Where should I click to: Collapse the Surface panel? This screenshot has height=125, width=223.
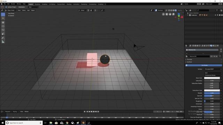[190, 62]
